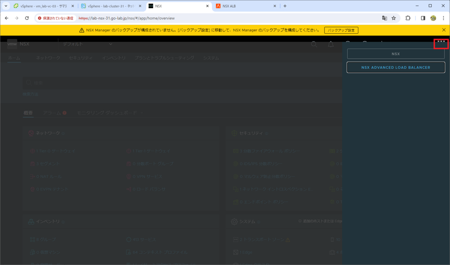Click info icon beside インベントリ heading
450x265 pixels.
(63, 222)
